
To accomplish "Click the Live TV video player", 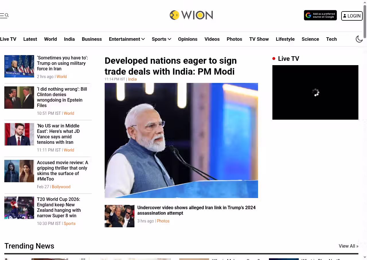I will pos(315,92).
